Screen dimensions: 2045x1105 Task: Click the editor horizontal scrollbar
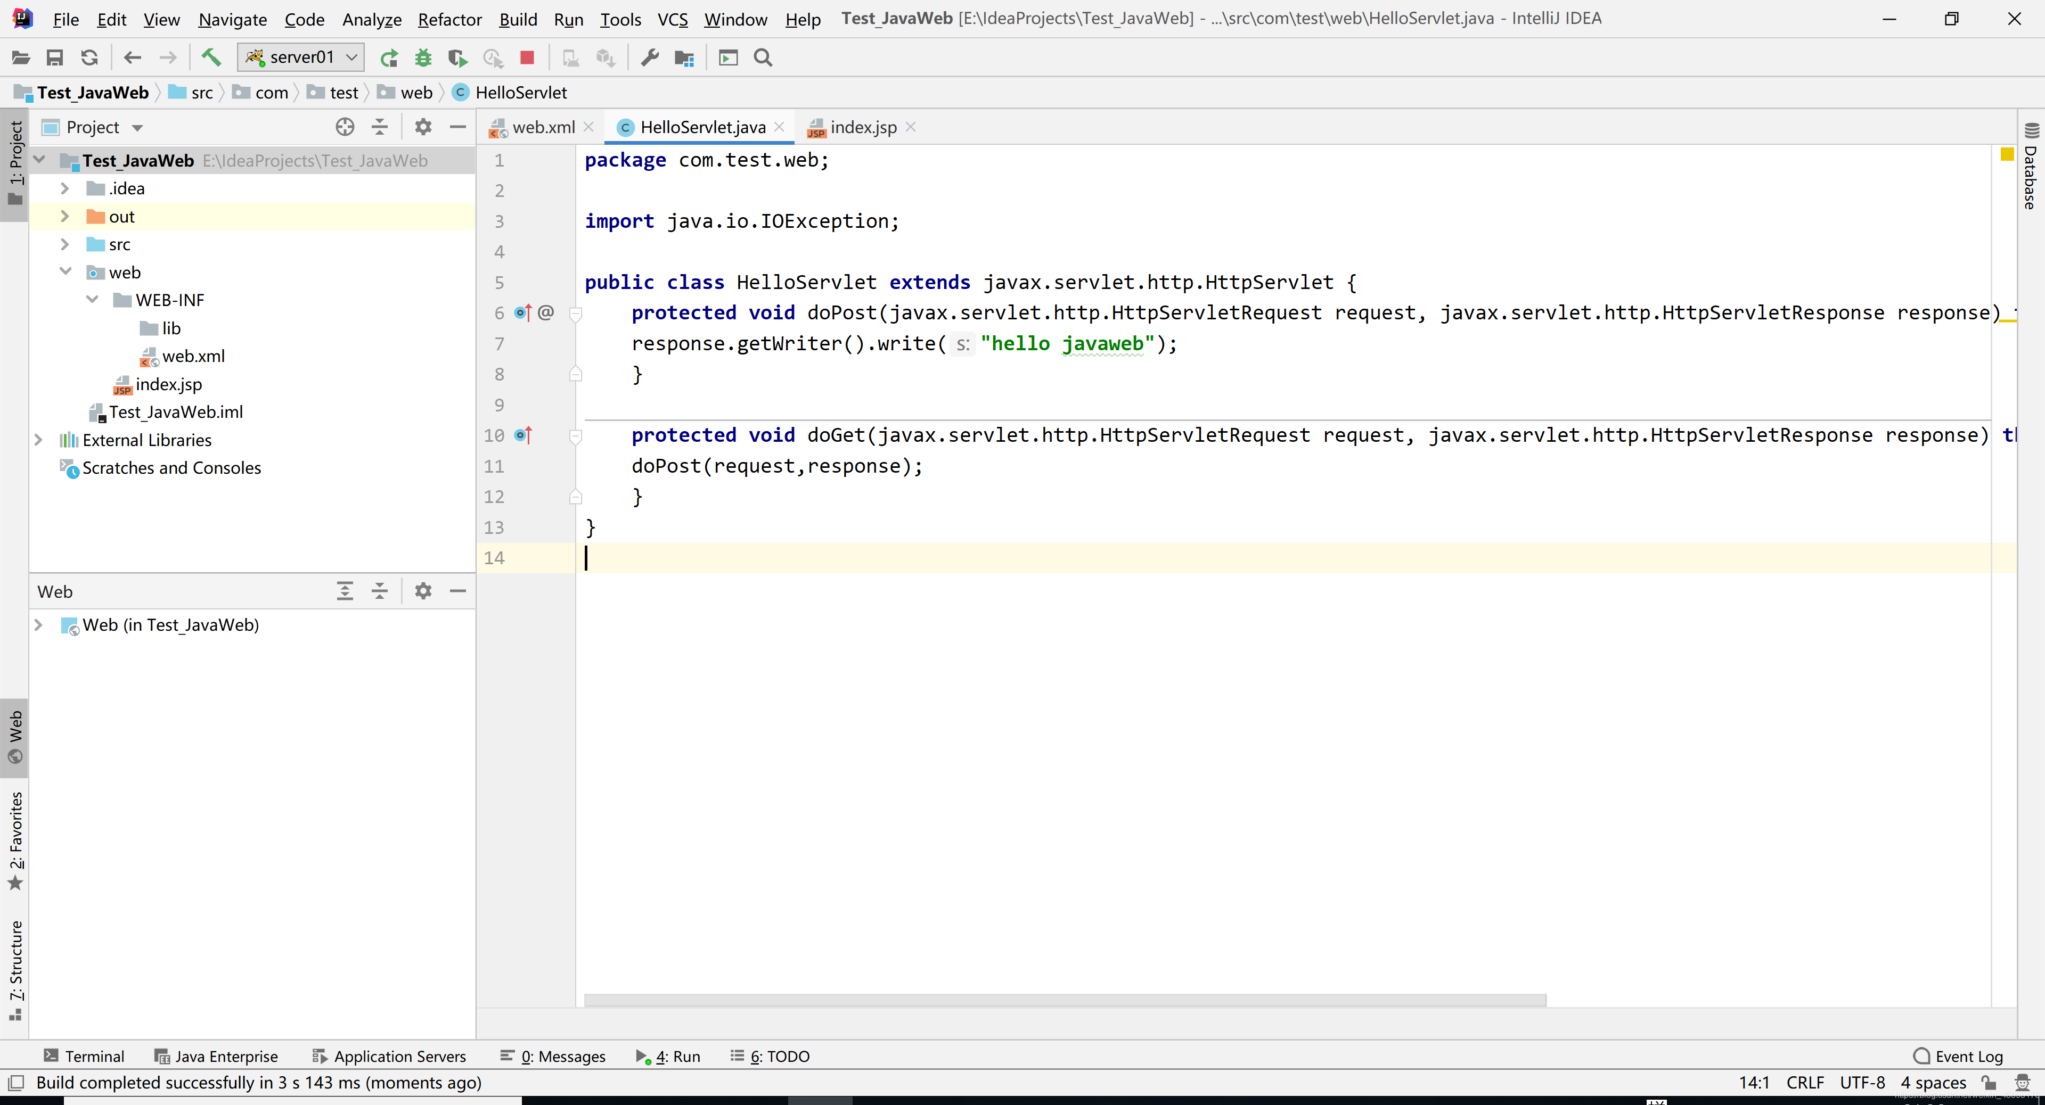(x=1065, y=1000)
